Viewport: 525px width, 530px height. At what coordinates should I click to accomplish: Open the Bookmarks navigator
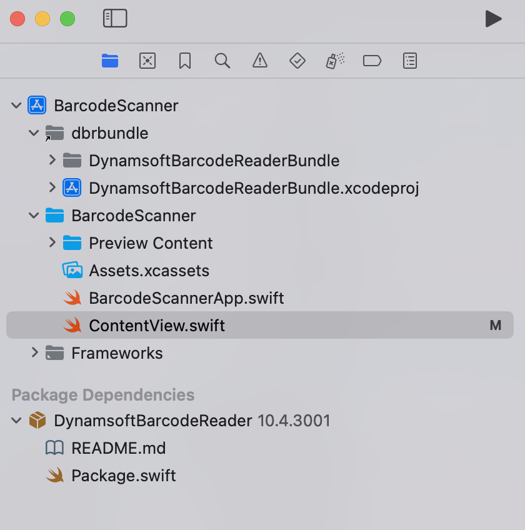(185, 61)
